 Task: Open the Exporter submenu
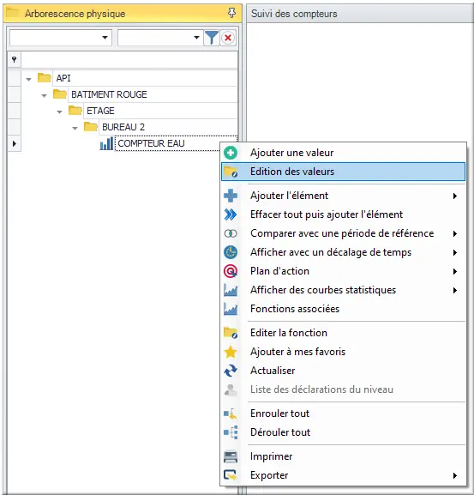click(x=343, y=475)
